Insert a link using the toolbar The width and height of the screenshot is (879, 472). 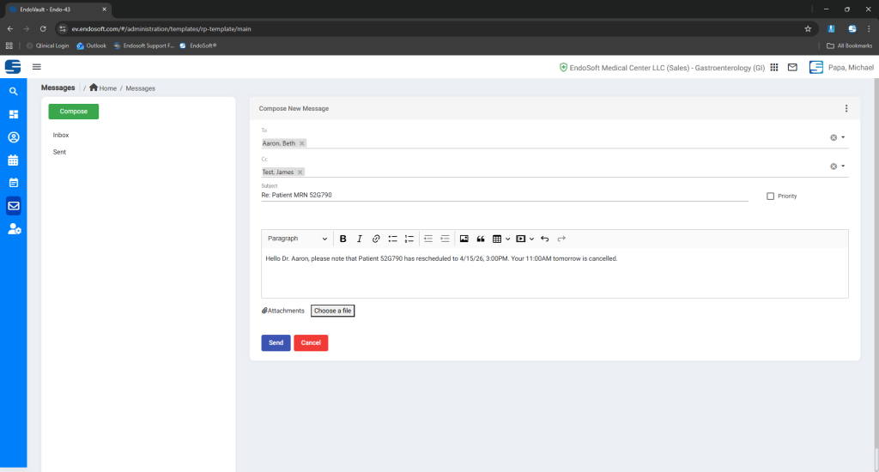tap(376, 239)
